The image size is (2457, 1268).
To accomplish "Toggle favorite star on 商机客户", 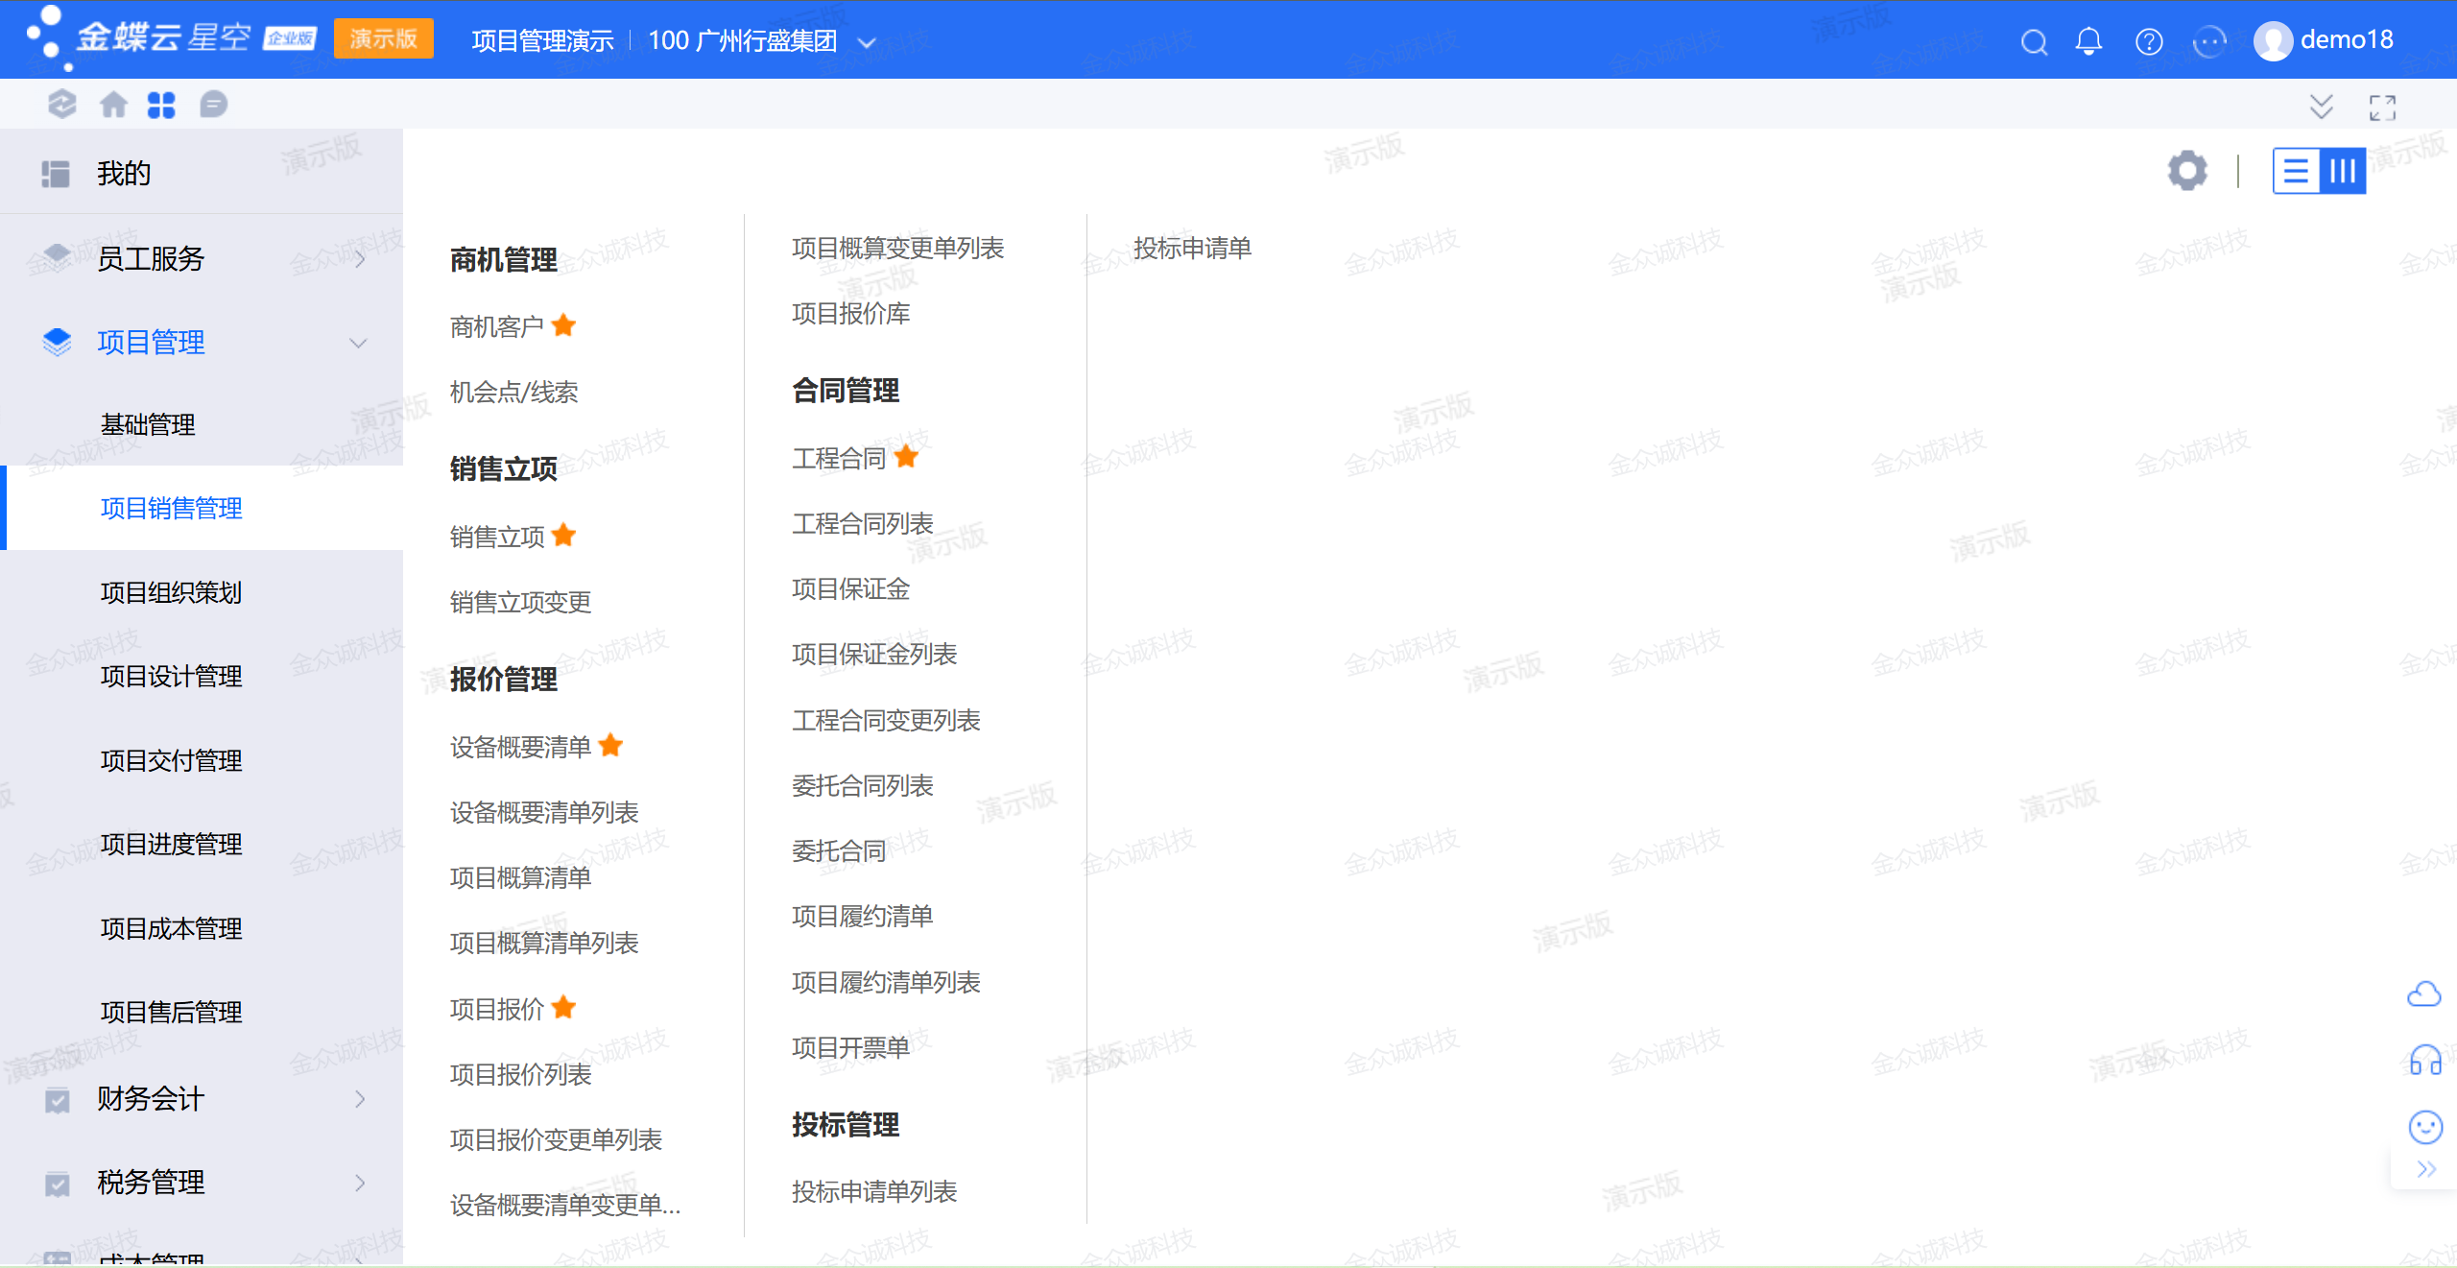I will [564, 326].
